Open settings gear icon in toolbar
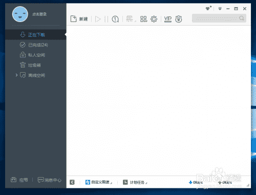Screen dimensions: 256x195 [x=154, y=19]
